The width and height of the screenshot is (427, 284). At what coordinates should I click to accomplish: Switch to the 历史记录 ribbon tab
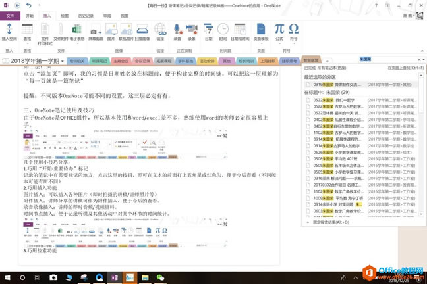coord(86,16)
